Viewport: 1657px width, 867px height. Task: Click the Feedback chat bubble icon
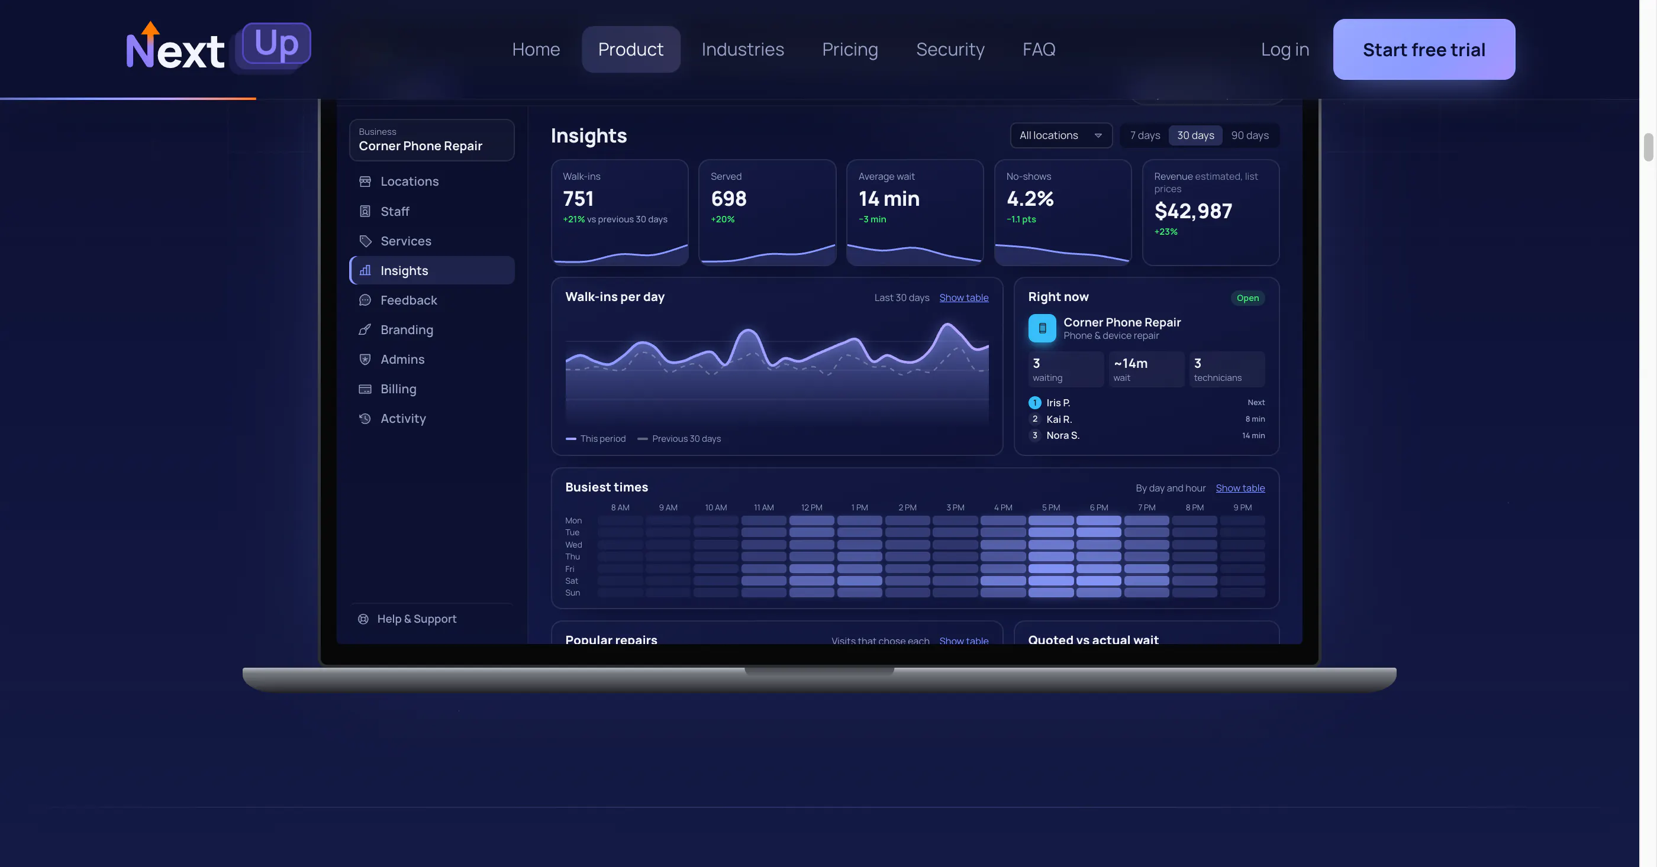point(365,300)
